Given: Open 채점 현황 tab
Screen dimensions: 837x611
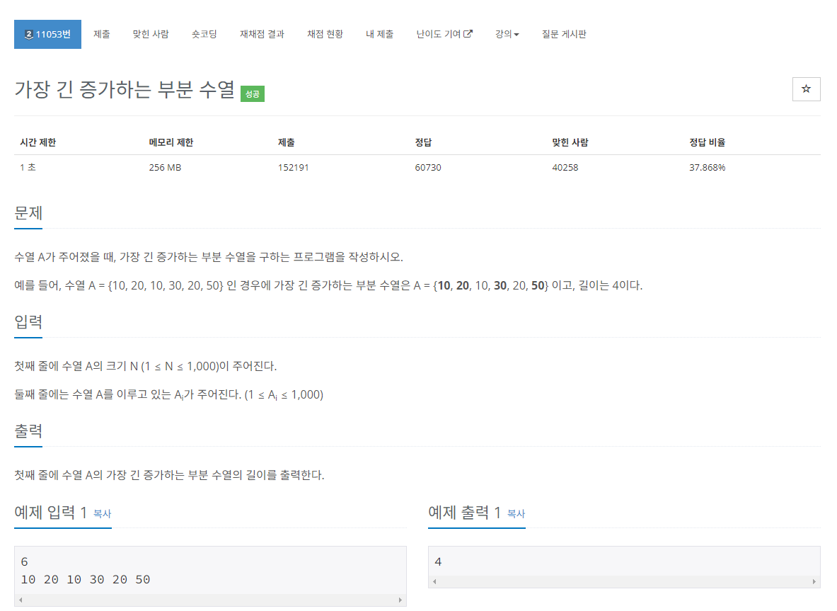Looking at the screenshot, I should (325, 34).
